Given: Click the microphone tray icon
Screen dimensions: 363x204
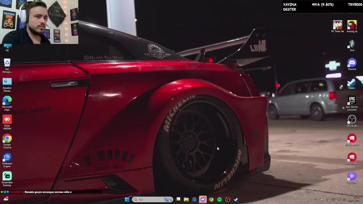Looking at the screenshot, I should (327, 199).
